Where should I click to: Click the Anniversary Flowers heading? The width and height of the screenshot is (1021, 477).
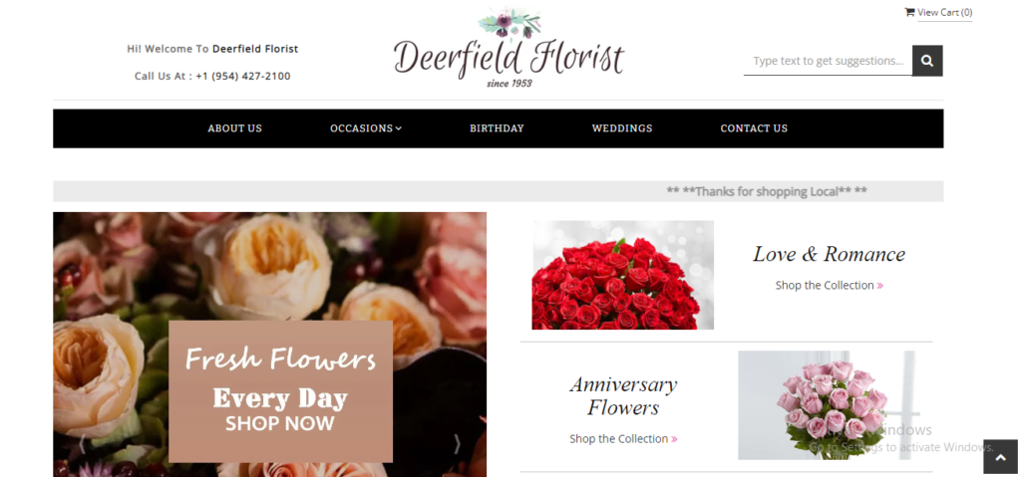click(x=623, y=395)
